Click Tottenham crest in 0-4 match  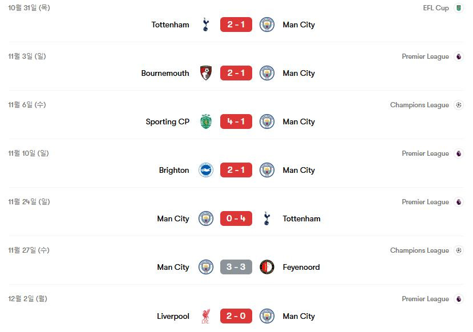tap(267, 218)
